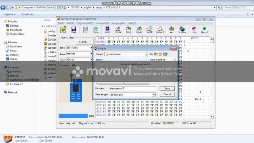Open the view menu icon in Save As

(x=165, y=54)
